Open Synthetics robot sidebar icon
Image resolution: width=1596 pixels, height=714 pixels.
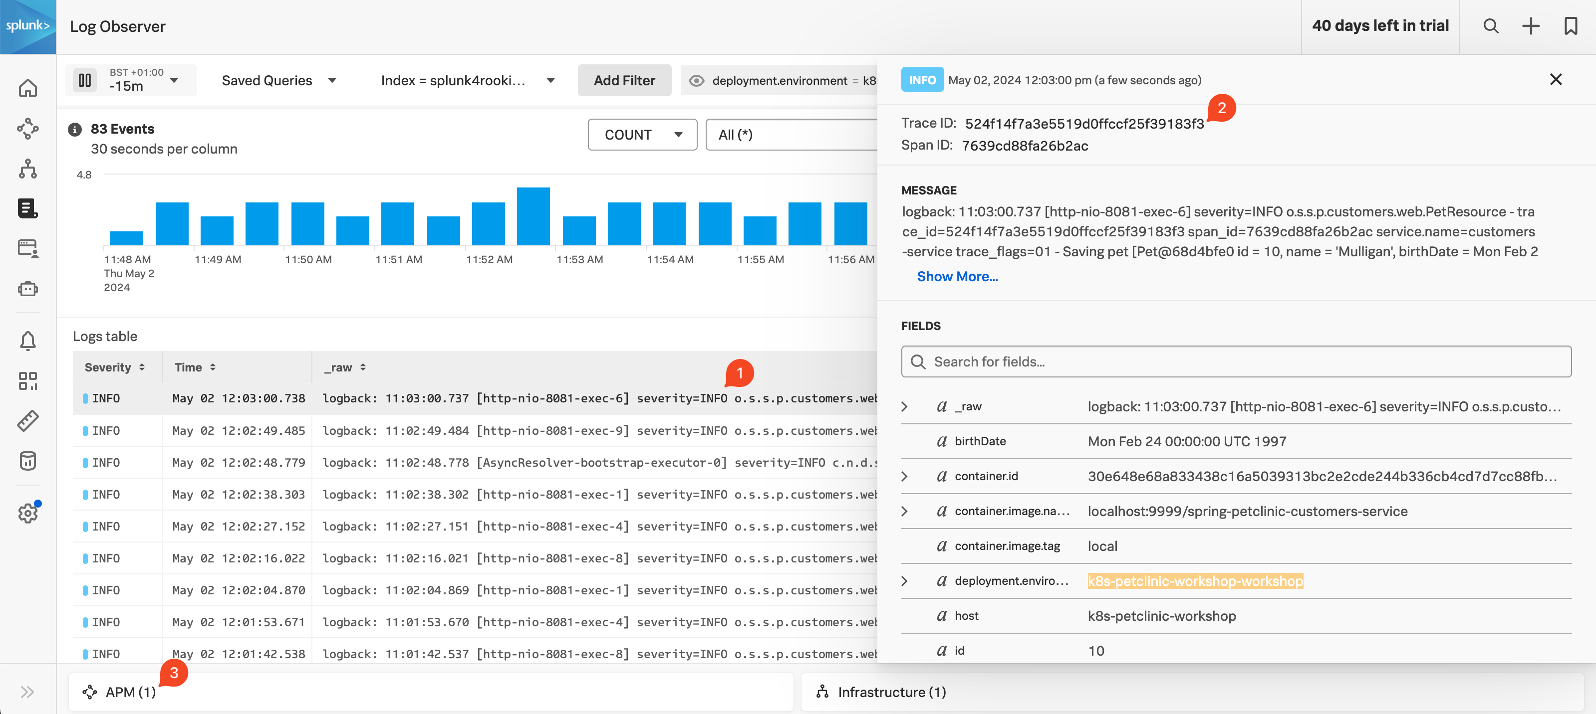[x=28, y=289]
